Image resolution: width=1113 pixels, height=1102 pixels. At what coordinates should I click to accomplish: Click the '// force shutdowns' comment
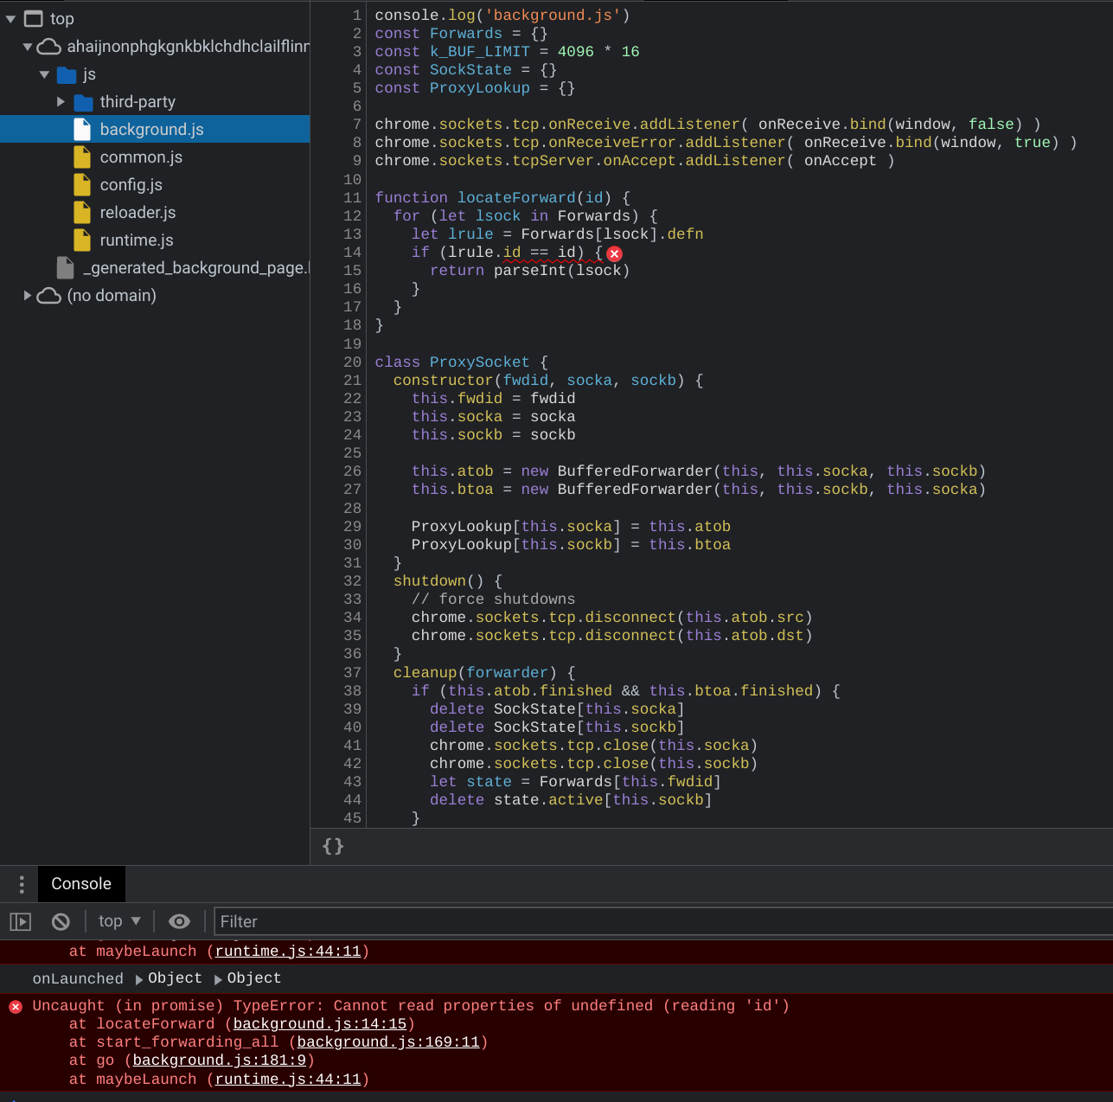click(493, 599)
